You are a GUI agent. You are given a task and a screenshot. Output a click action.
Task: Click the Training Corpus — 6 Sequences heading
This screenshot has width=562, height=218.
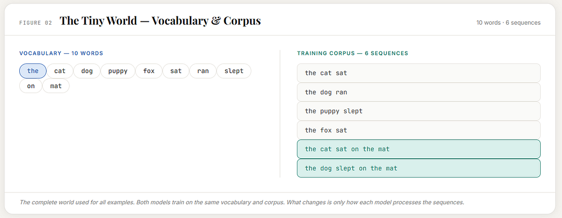(x=353, y=53)
